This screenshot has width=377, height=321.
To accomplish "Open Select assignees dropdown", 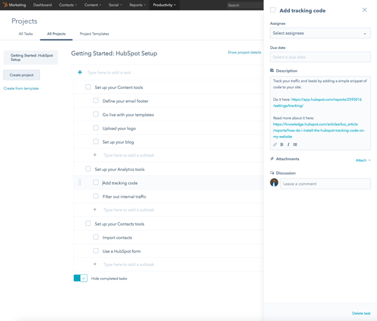I will coord(320,33).
